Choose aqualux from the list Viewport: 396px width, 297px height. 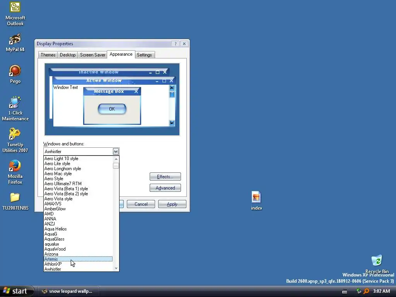point(78,244)
